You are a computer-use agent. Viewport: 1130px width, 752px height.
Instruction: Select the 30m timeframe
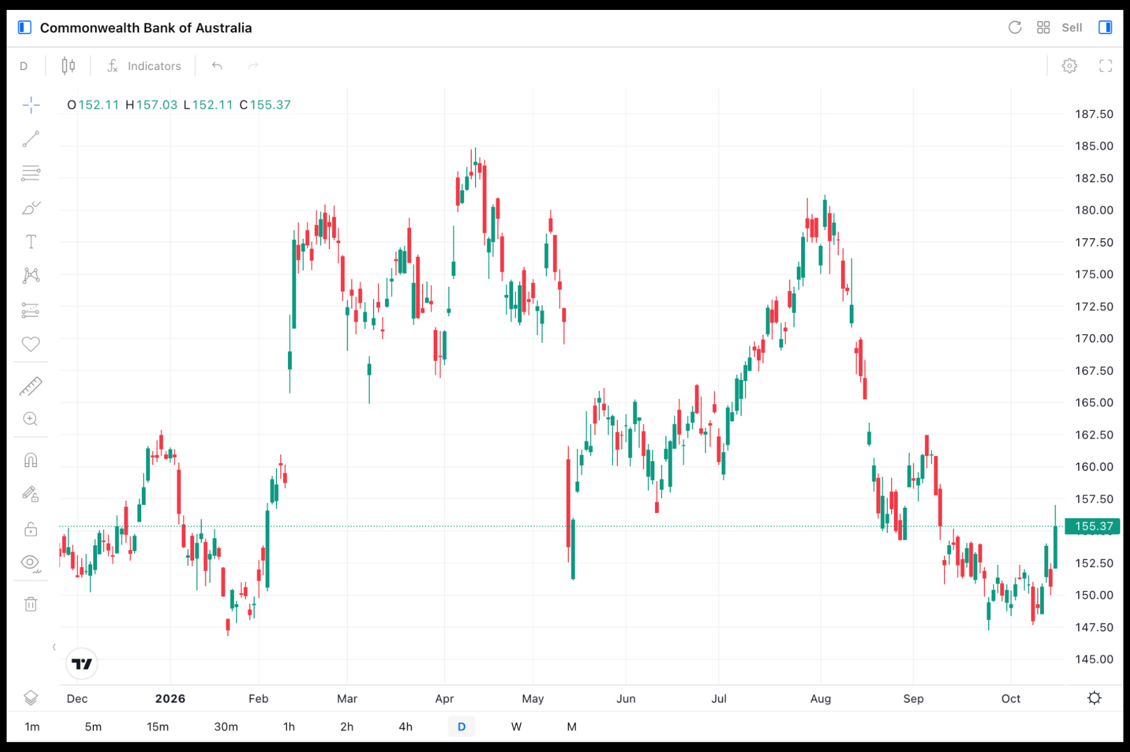pyautogui.click(x=226, y=727)
